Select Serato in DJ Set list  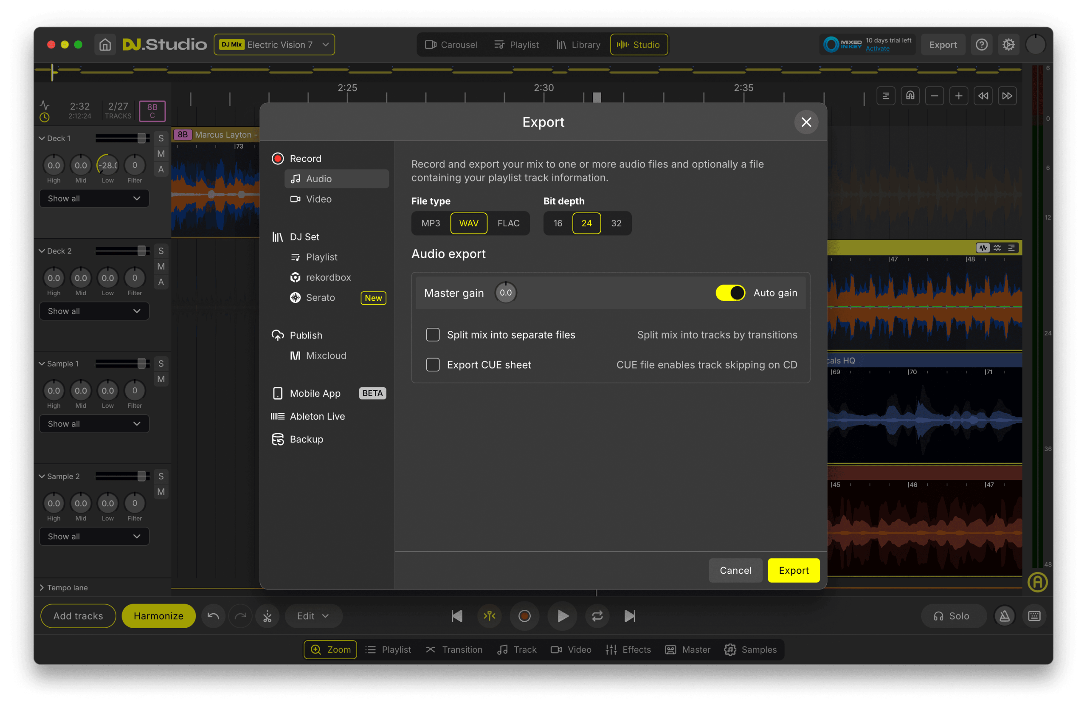320,297
